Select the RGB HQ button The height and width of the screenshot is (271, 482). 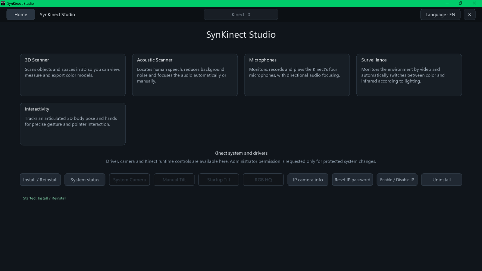[263, 180]
